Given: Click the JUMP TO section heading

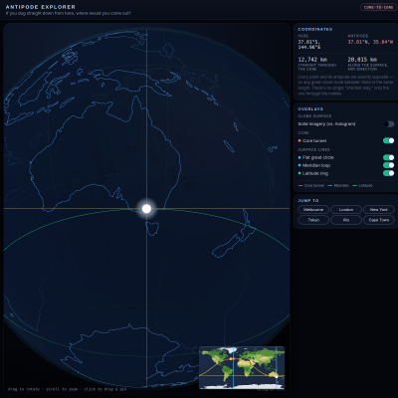Looking at the screenshot, I should tap(308, 201).
